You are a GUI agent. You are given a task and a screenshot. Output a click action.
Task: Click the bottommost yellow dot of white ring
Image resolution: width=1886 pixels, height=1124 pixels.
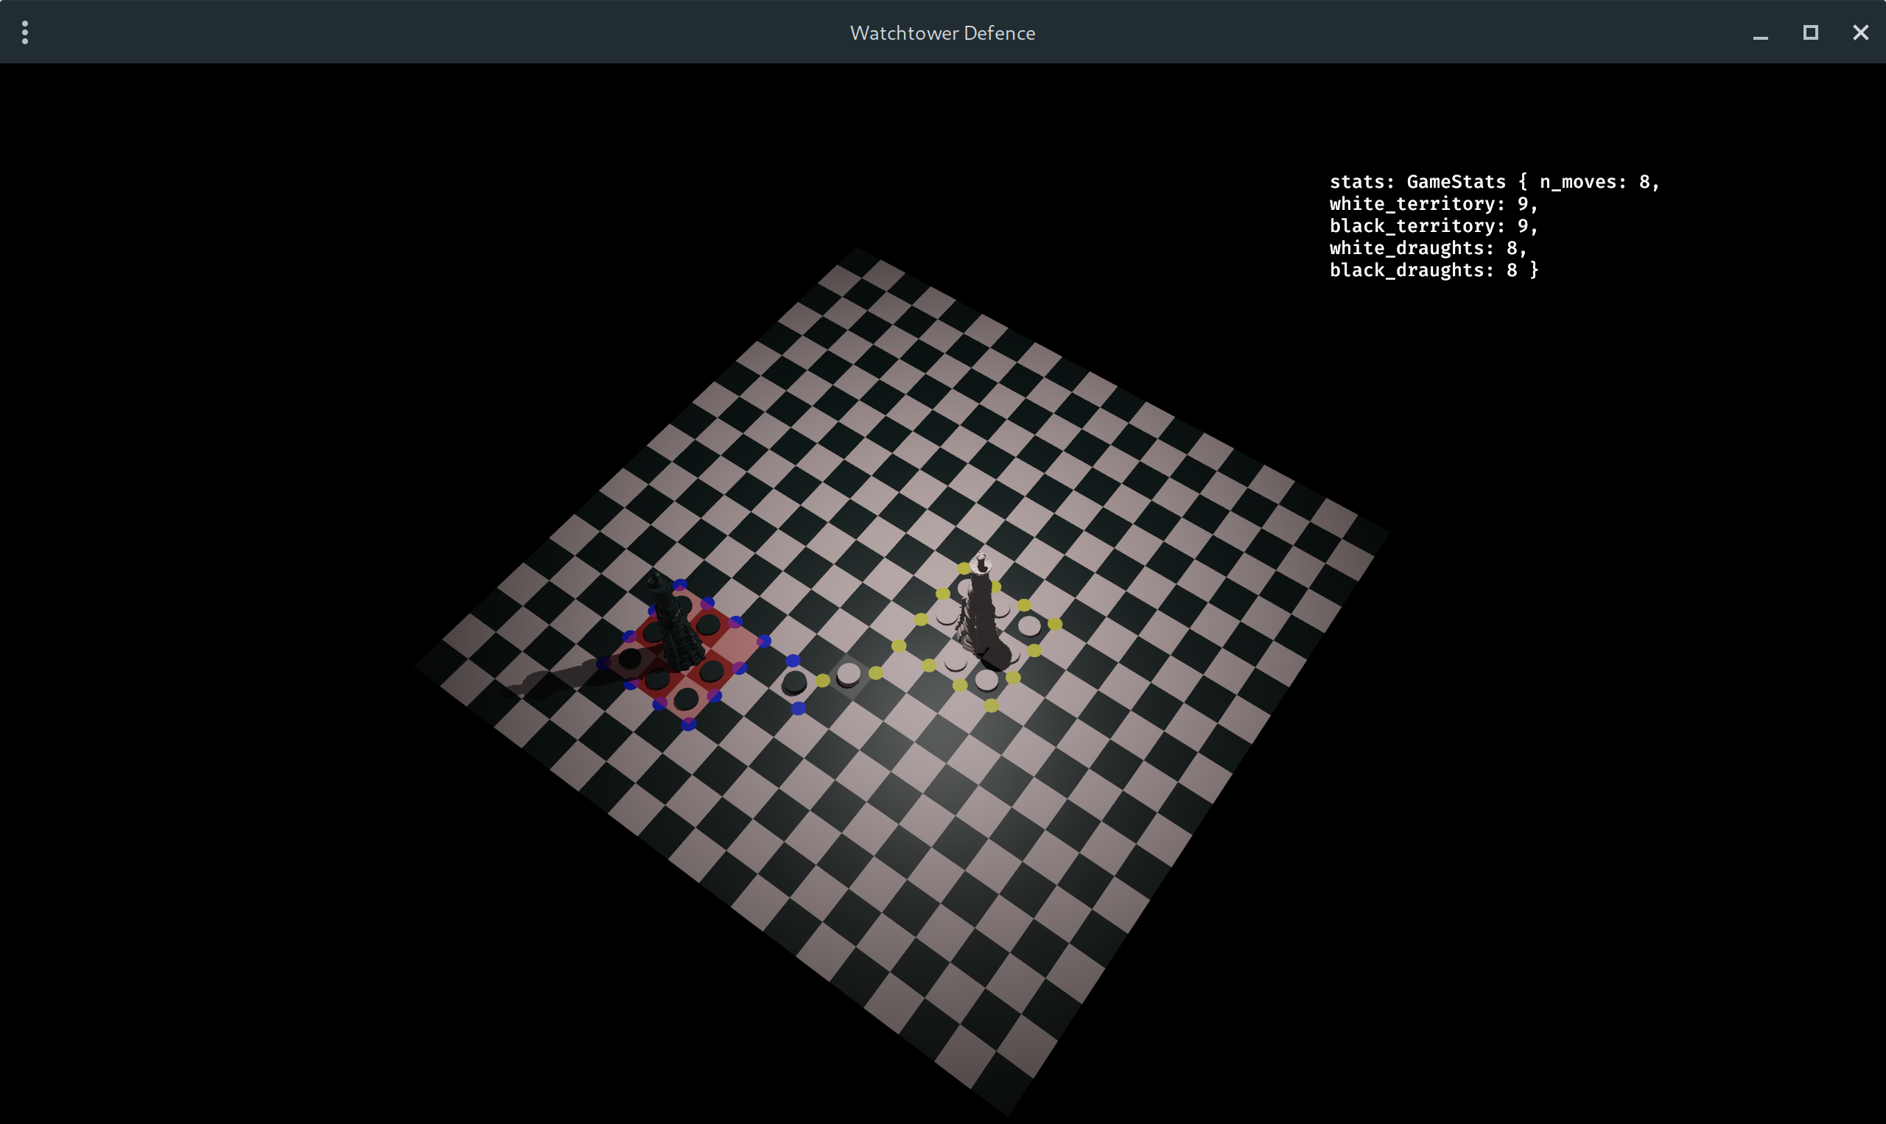coord(992,706)
